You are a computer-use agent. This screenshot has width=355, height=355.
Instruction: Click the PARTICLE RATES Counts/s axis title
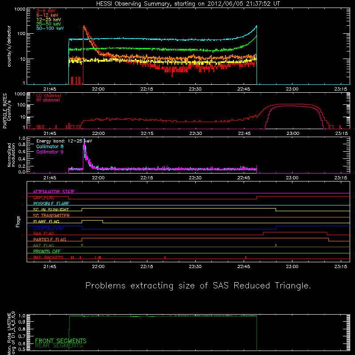(x=7, y=111)
